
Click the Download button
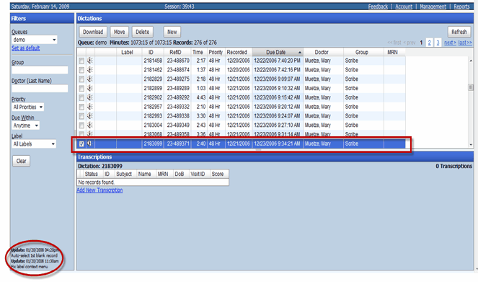[93, 32]
